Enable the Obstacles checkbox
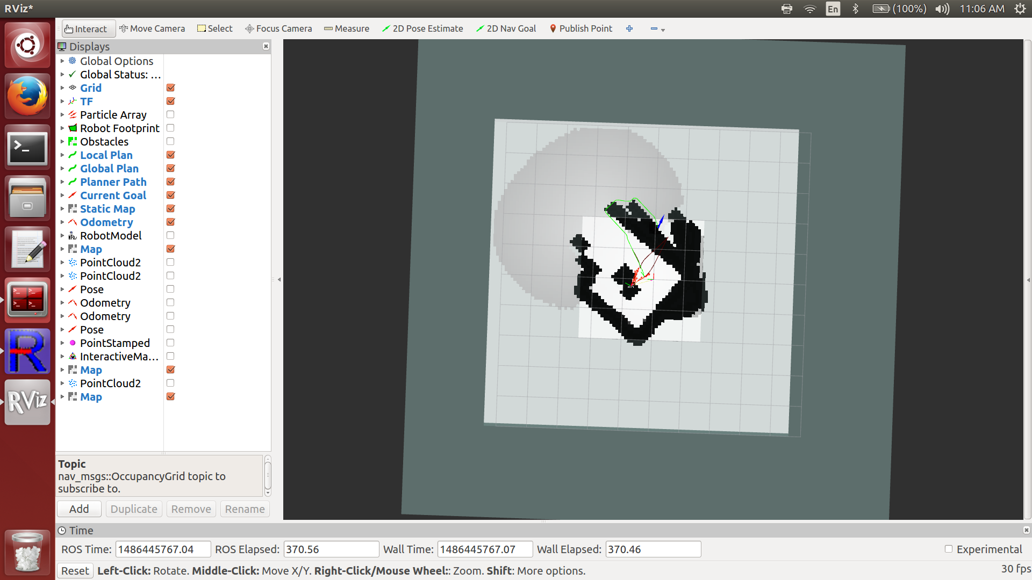 [170, 141]
